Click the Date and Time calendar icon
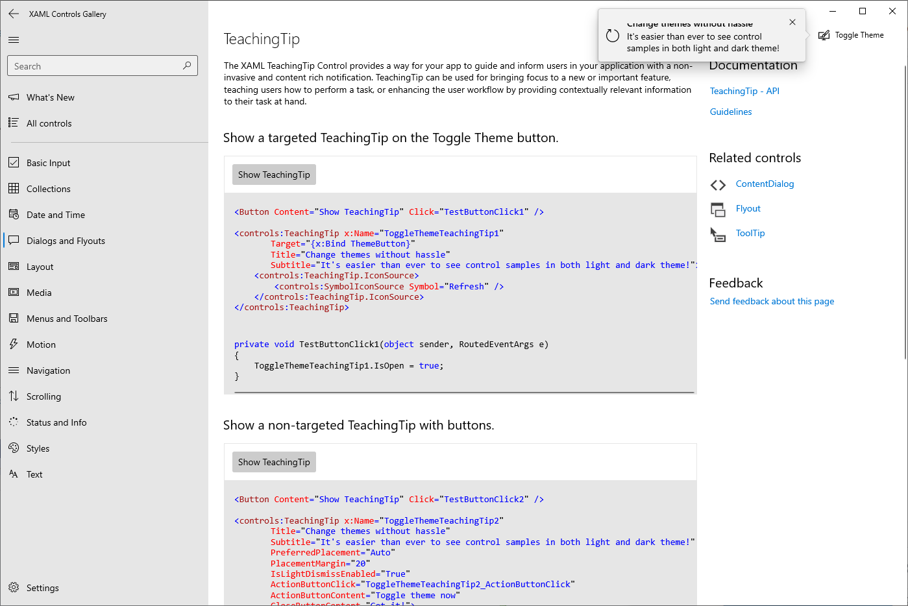 point(14,214)
